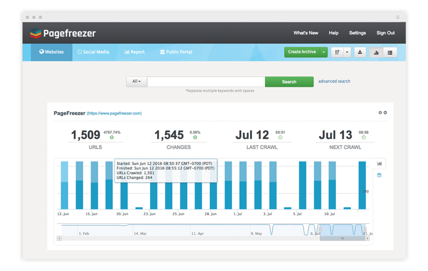Image resolution: width=428 pixels, height=271 pixels.
Task: Open the sort order icon button
Action: [x=337, y=52]
